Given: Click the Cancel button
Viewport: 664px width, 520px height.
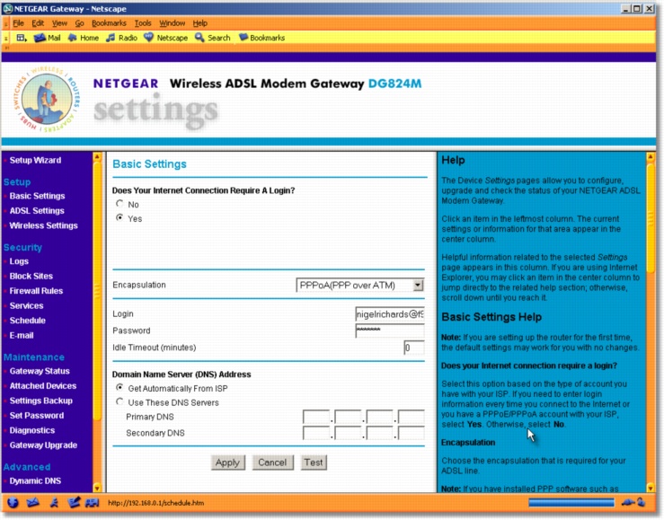Looking at the screenshot, I should click(x=273, y=463).
